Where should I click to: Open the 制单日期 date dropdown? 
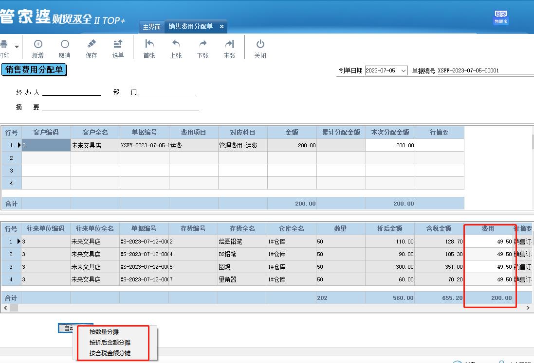click(404, 70)
